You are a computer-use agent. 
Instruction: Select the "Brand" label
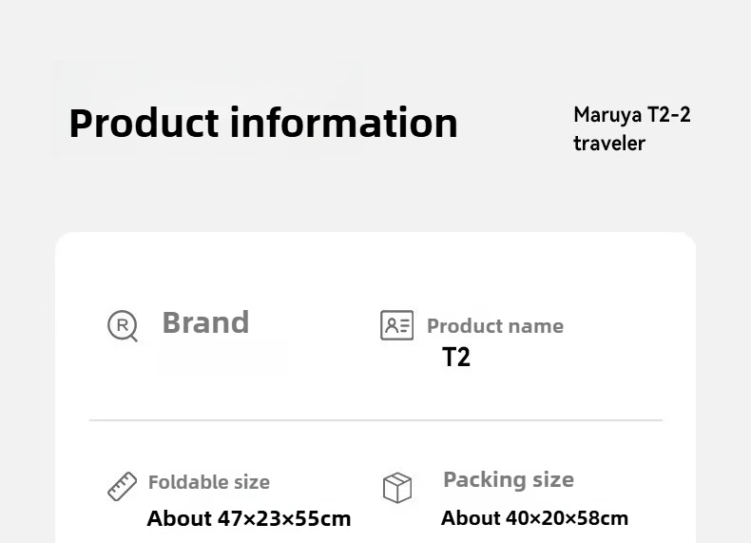pyautogui.click(x=205, y=322)
